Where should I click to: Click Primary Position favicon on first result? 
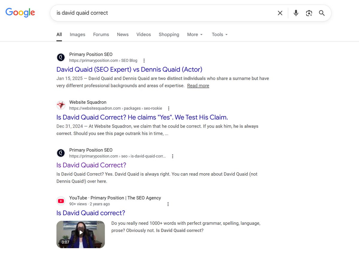pos(61,57)
